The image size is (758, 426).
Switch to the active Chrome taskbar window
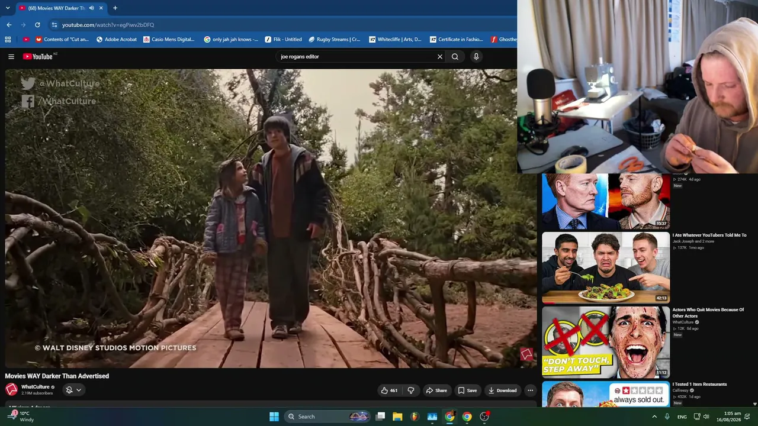point(449,417)
